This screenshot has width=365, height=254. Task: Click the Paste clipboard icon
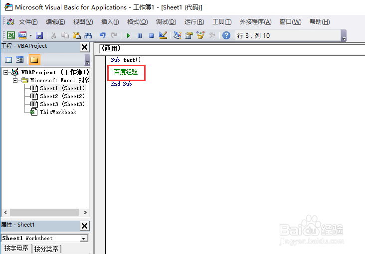(76, 35)
